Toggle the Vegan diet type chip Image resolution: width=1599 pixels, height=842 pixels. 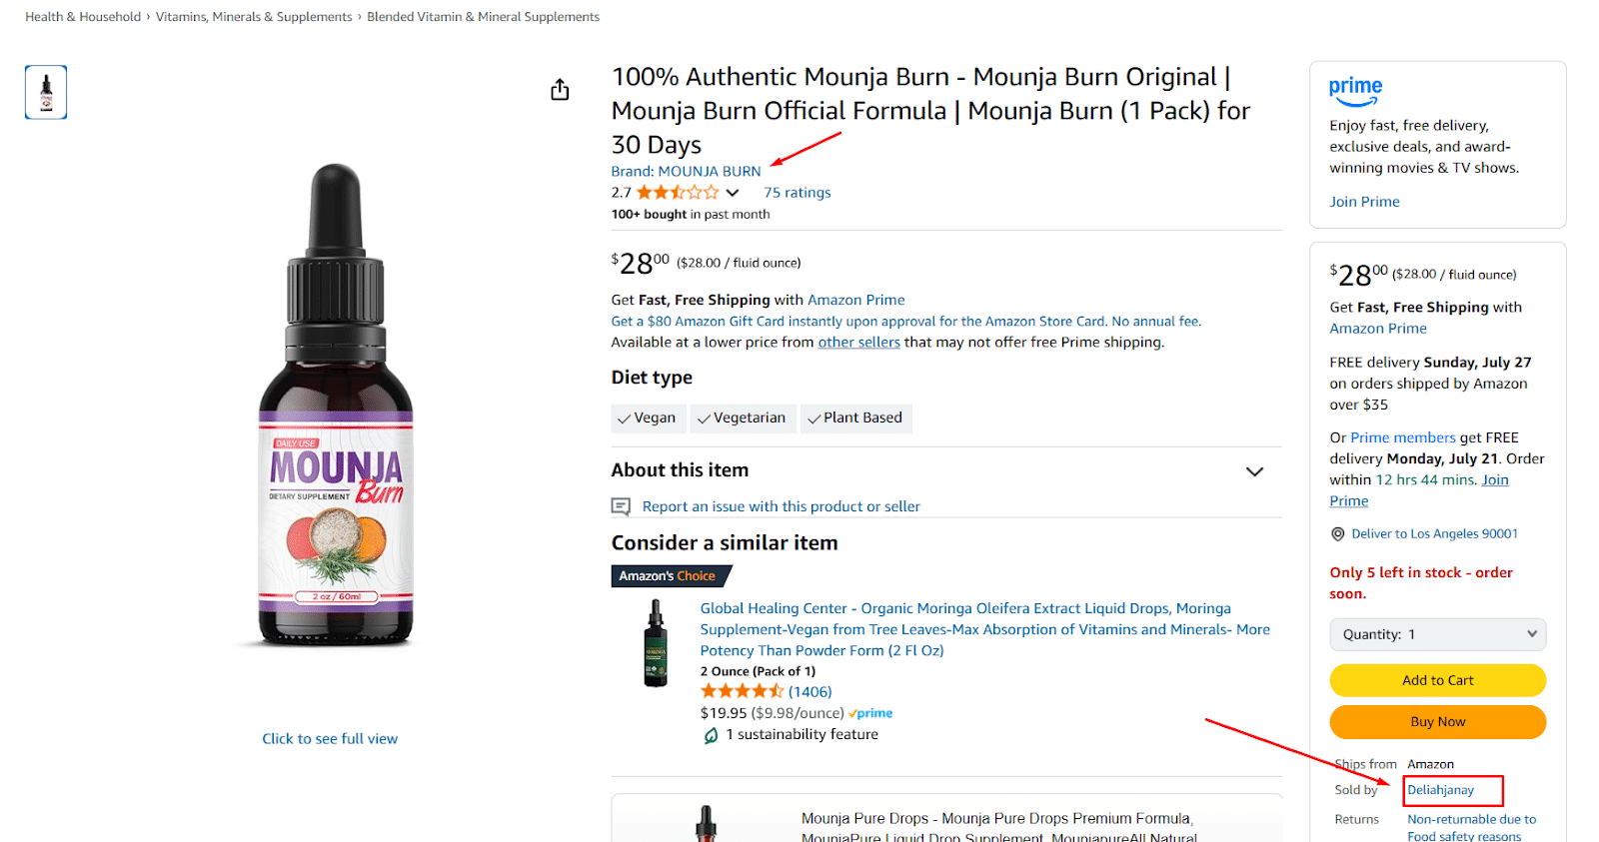648,418
